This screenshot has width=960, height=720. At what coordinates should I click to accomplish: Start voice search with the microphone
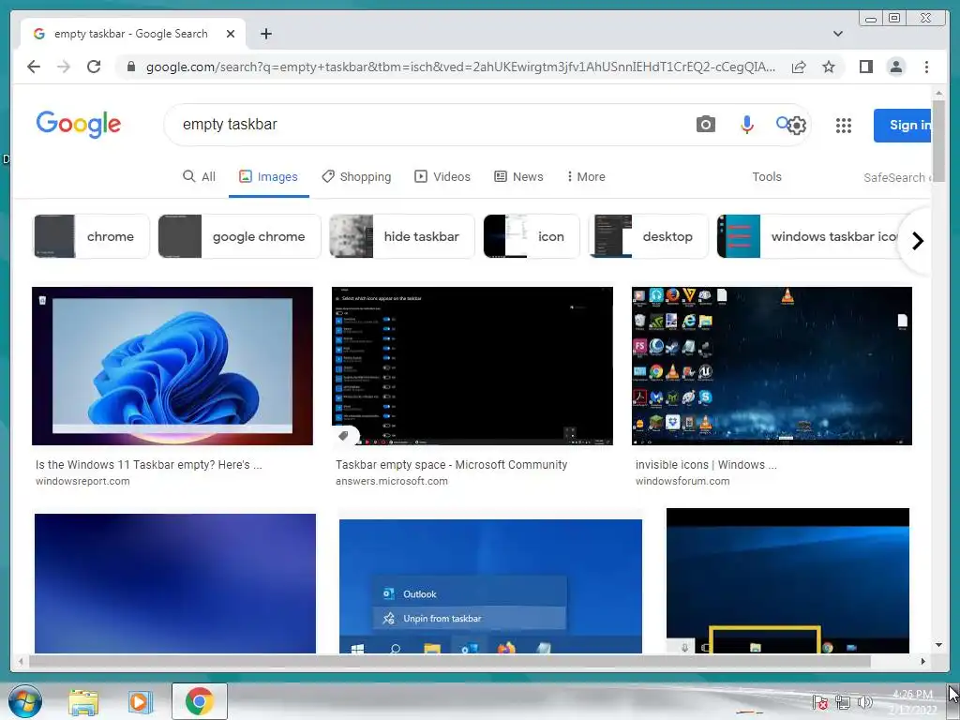746,125
